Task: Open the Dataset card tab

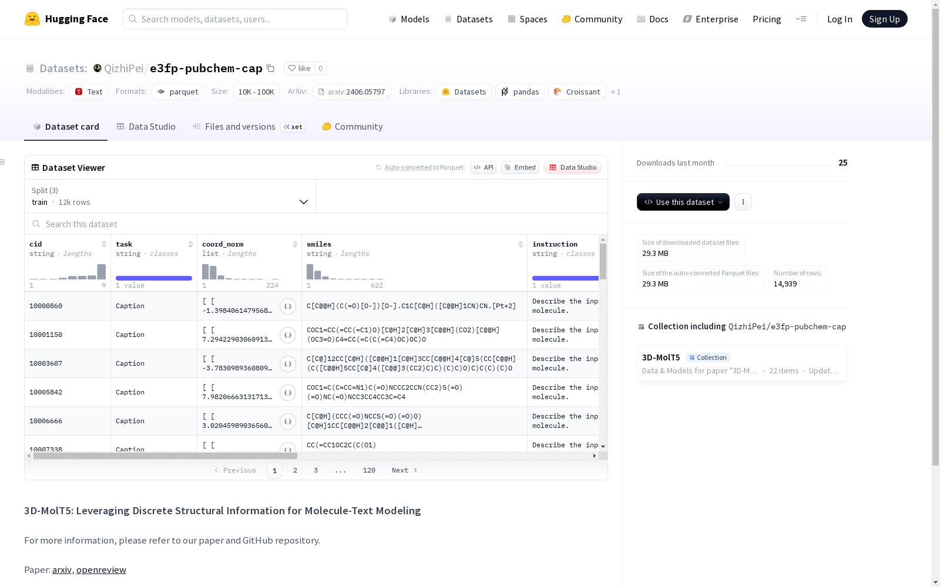Action: pyautogui.click(x=66, y=126)
